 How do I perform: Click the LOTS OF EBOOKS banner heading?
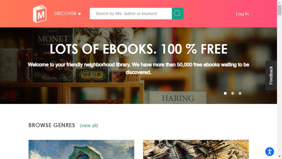(x=138, y=49)
